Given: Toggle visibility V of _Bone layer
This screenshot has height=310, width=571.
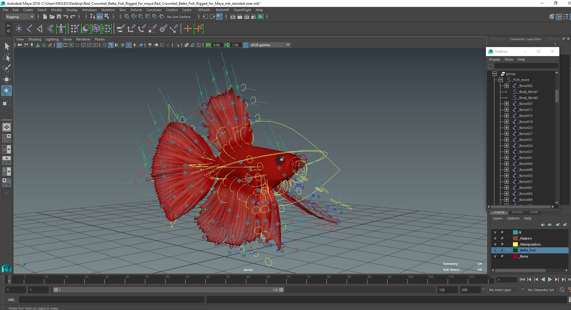Looking at the screenshot, I should pyautogui.click(x=495, y=256).
